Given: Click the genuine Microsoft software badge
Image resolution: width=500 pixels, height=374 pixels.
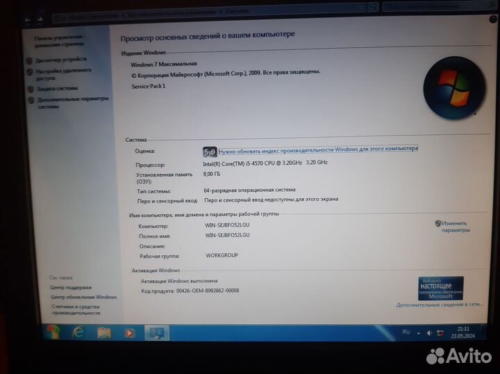Looking at the screenshot, I should 441,288.
